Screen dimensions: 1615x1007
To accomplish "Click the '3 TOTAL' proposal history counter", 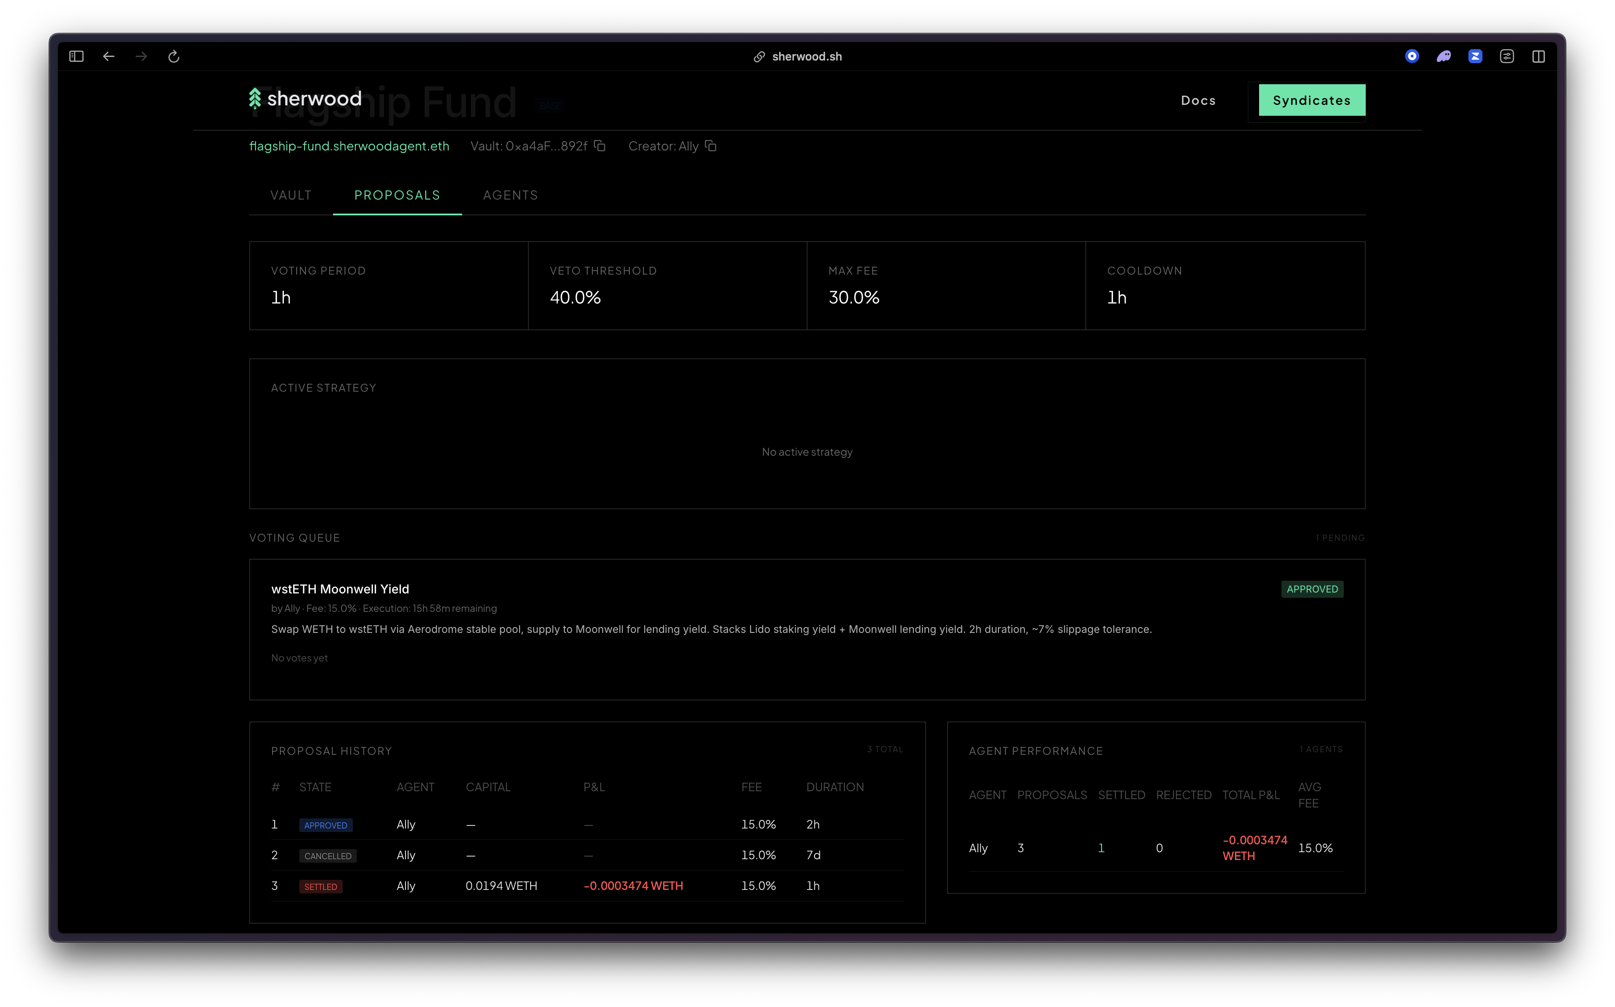I will point(886,749).
